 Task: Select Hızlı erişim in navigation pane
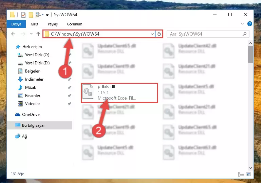(32, 47)
